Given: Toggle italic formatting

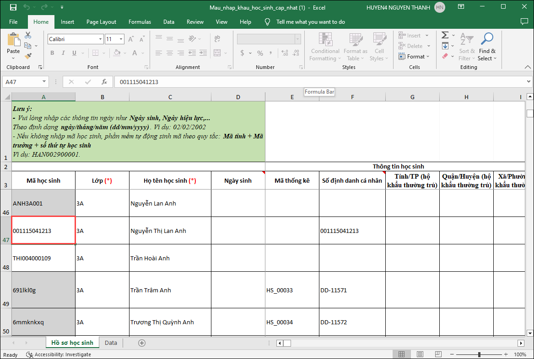Looking at the screenshot, I should [x=64, y=53].
